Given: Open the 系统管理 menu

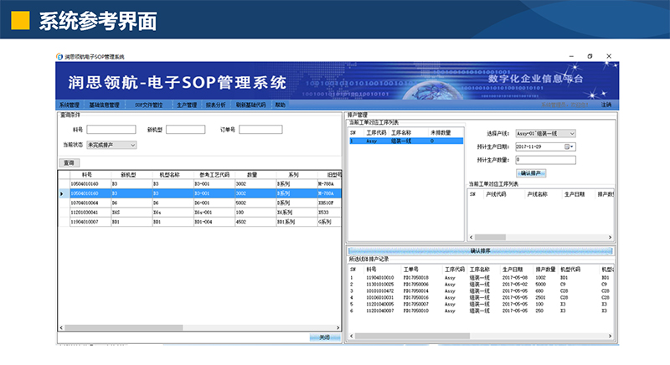Looking at the screenshot, I should [70, 105].
